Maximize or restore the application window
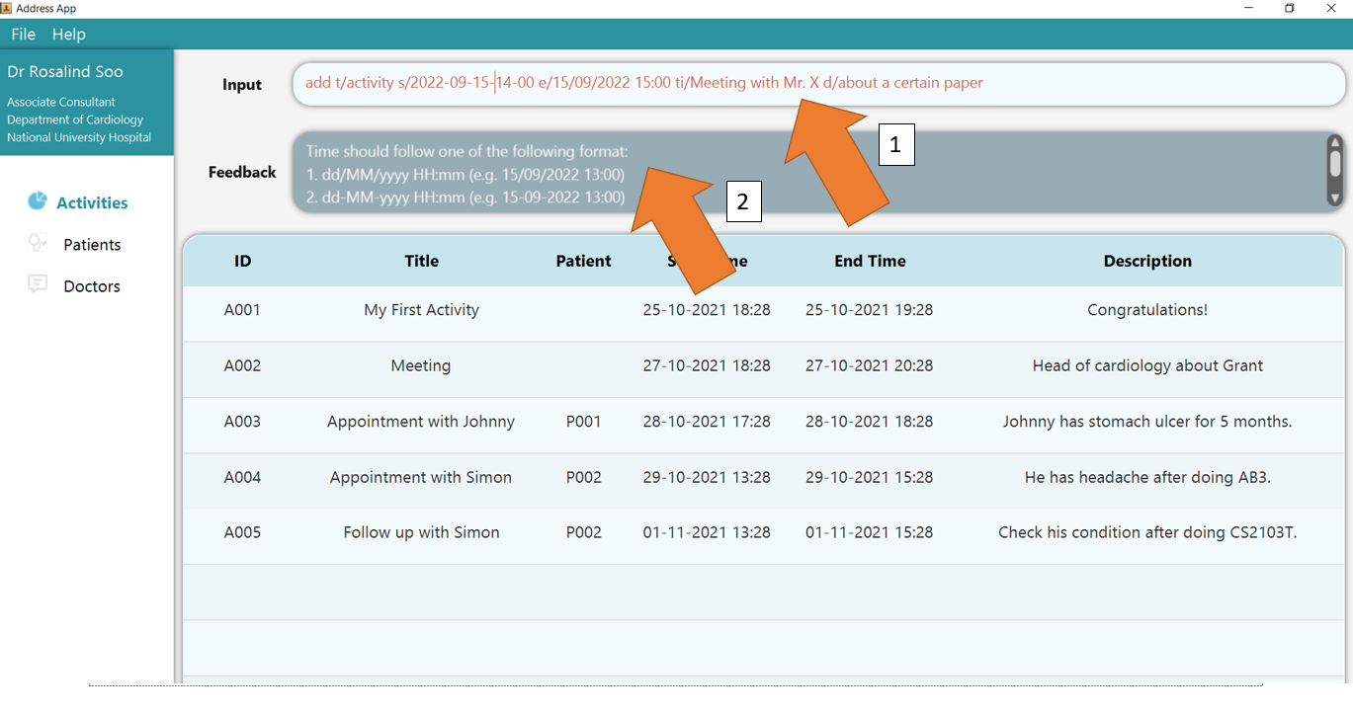1353x713 pixels. coord(1289,8)
